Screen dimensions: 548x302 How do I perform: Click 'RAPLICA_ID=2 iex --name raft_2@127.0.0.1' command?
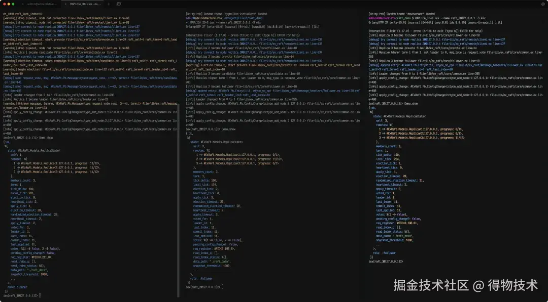pos(226,22)
